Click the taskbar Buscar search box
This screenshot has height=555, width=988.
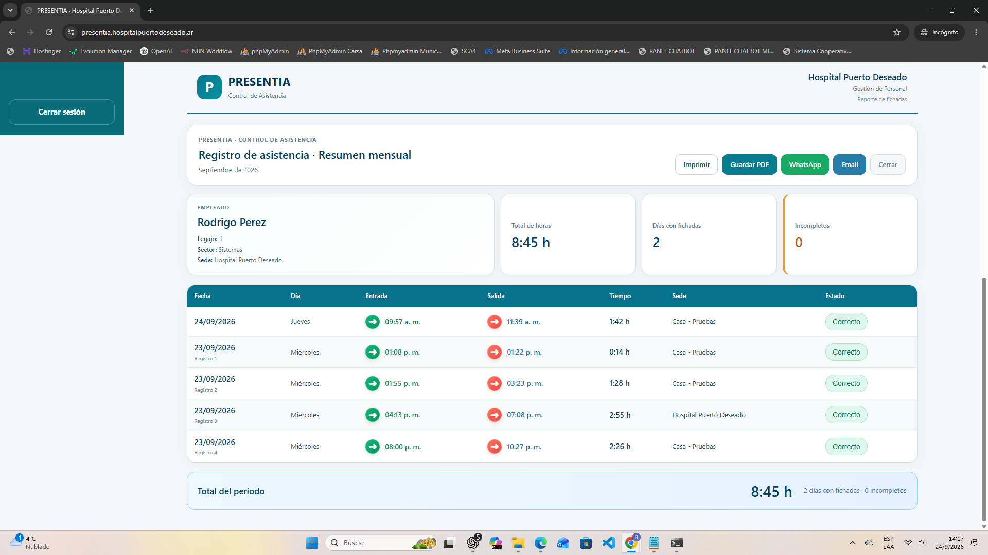point(381,543)
